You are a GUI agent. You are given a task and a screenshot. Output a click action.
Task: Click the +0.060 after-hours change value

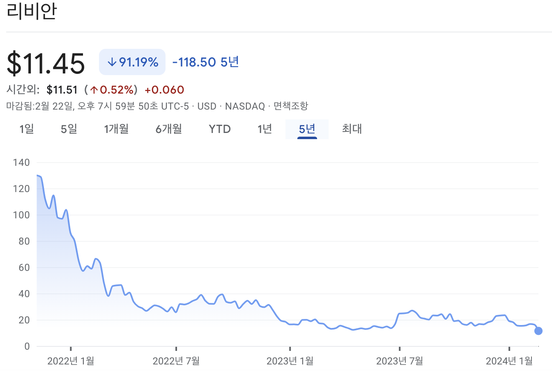(x=164, y=90)
